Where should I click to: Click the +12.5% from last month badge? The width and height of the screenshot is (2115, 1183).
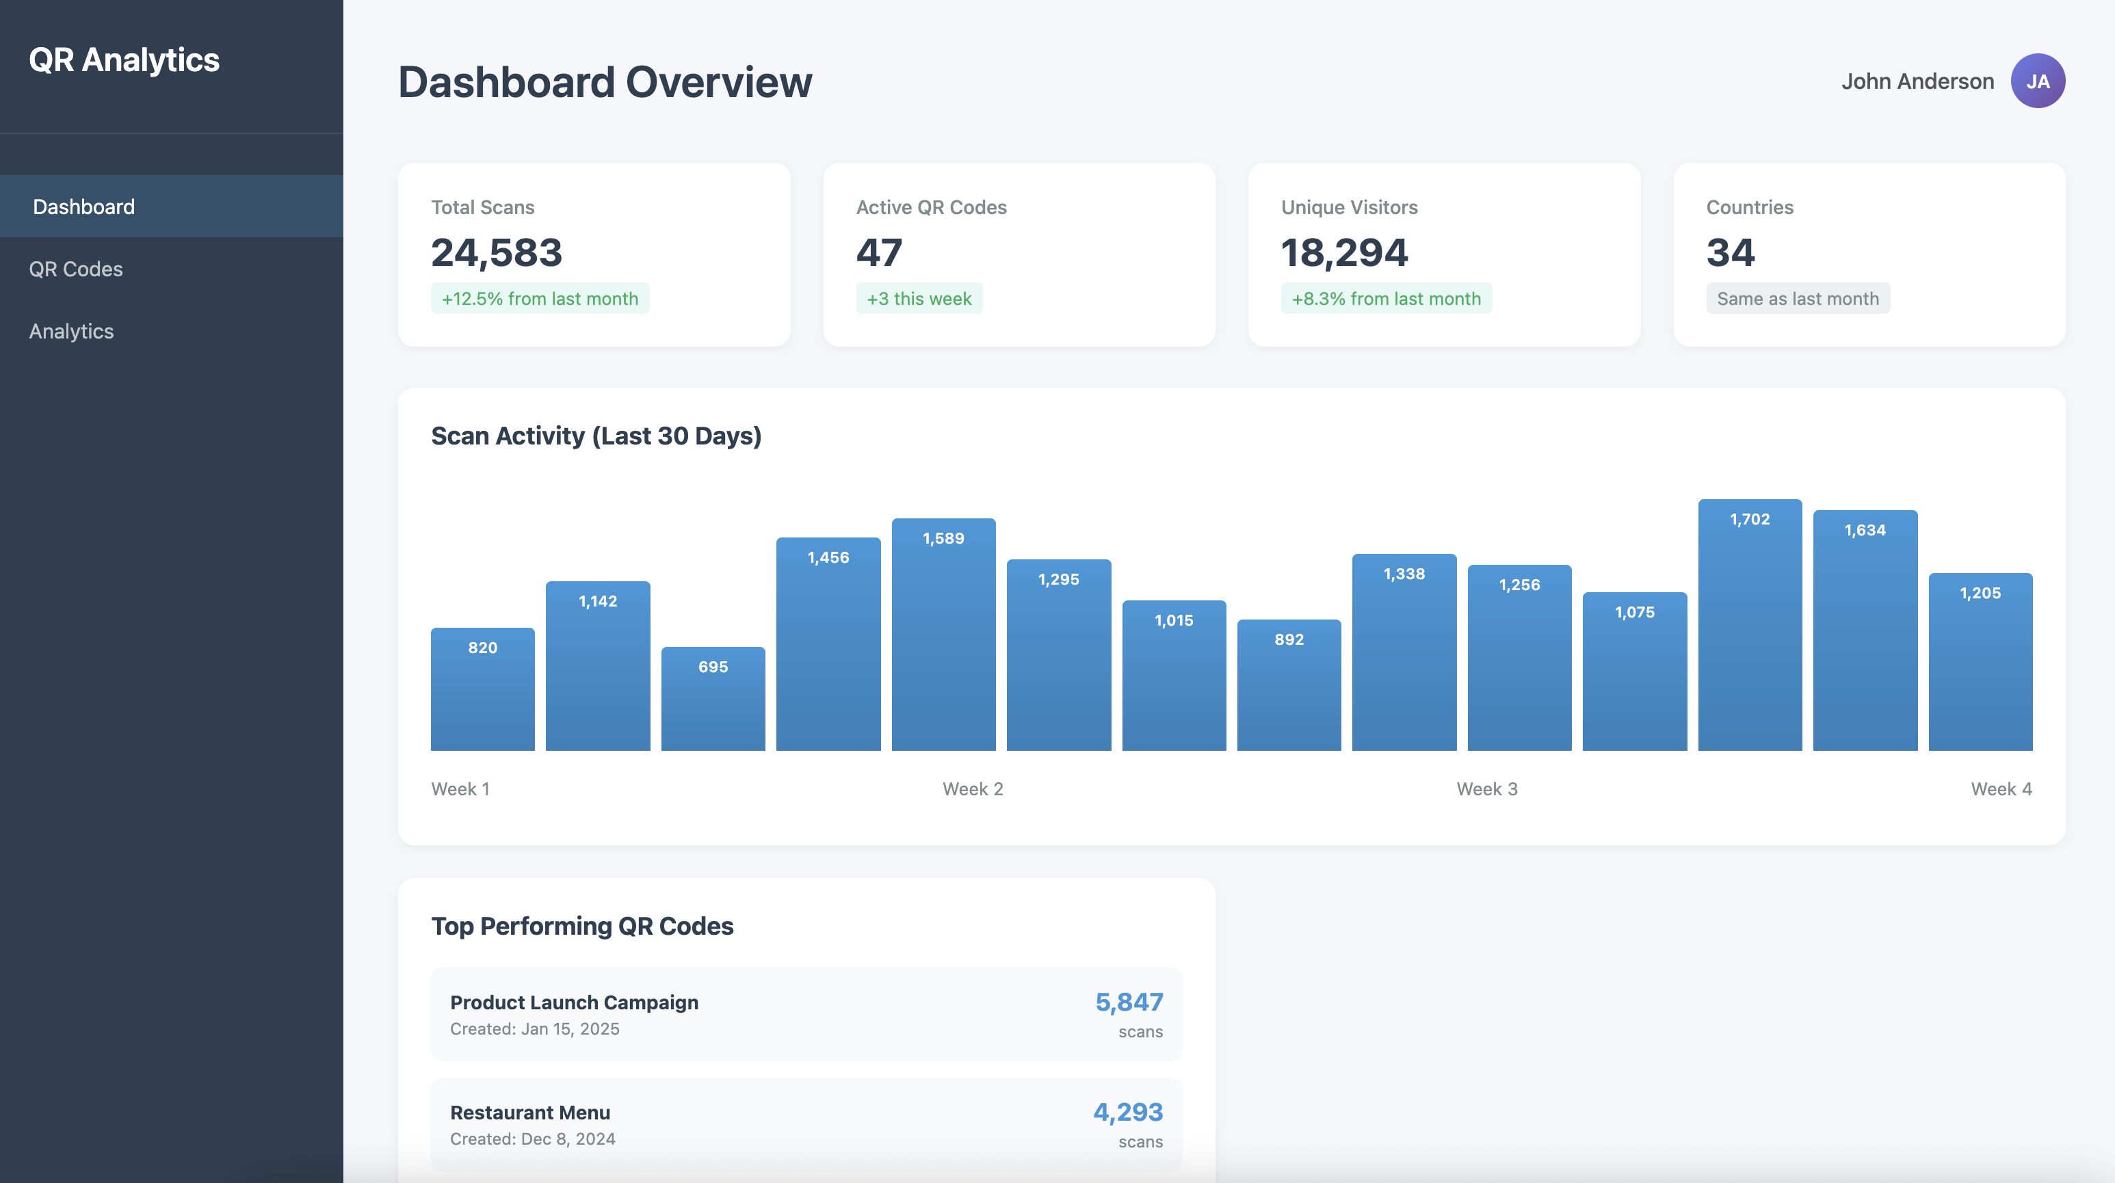pyautogui.click(x=540, y=299)
